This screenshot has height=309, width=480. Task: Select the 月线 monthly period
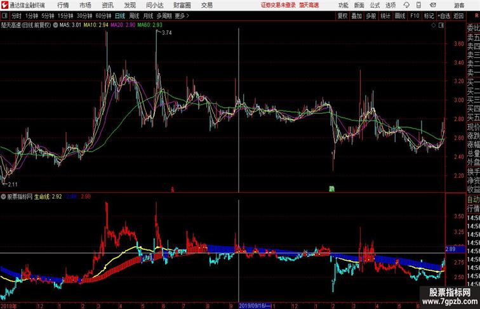[148, 16]
